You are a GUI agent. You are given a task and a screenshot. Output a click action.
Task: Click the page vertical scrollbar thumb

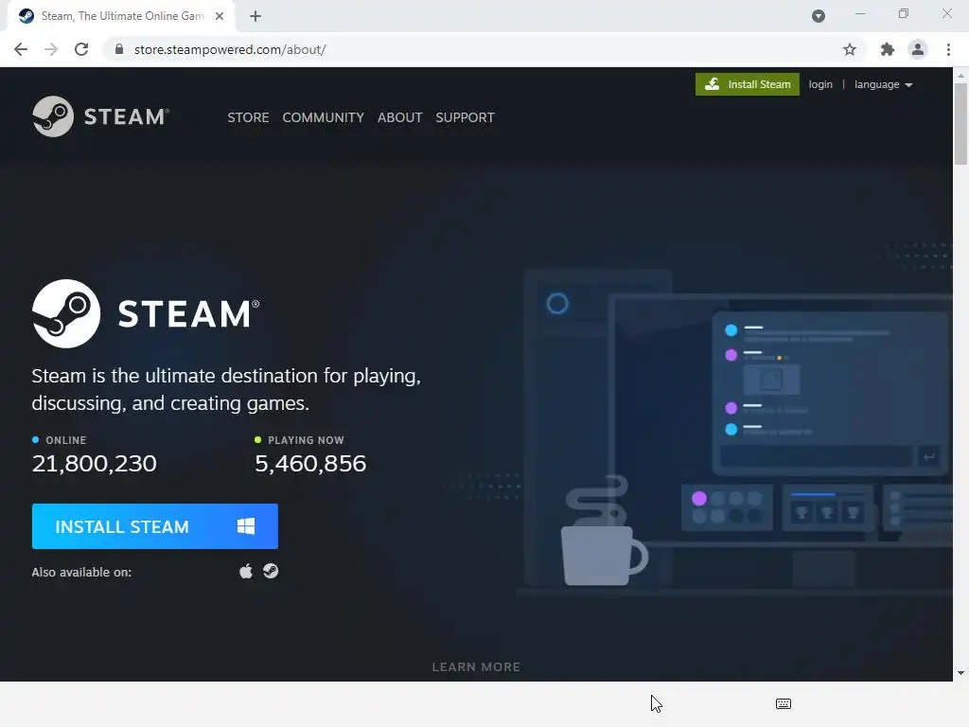(x=960, y=124)
